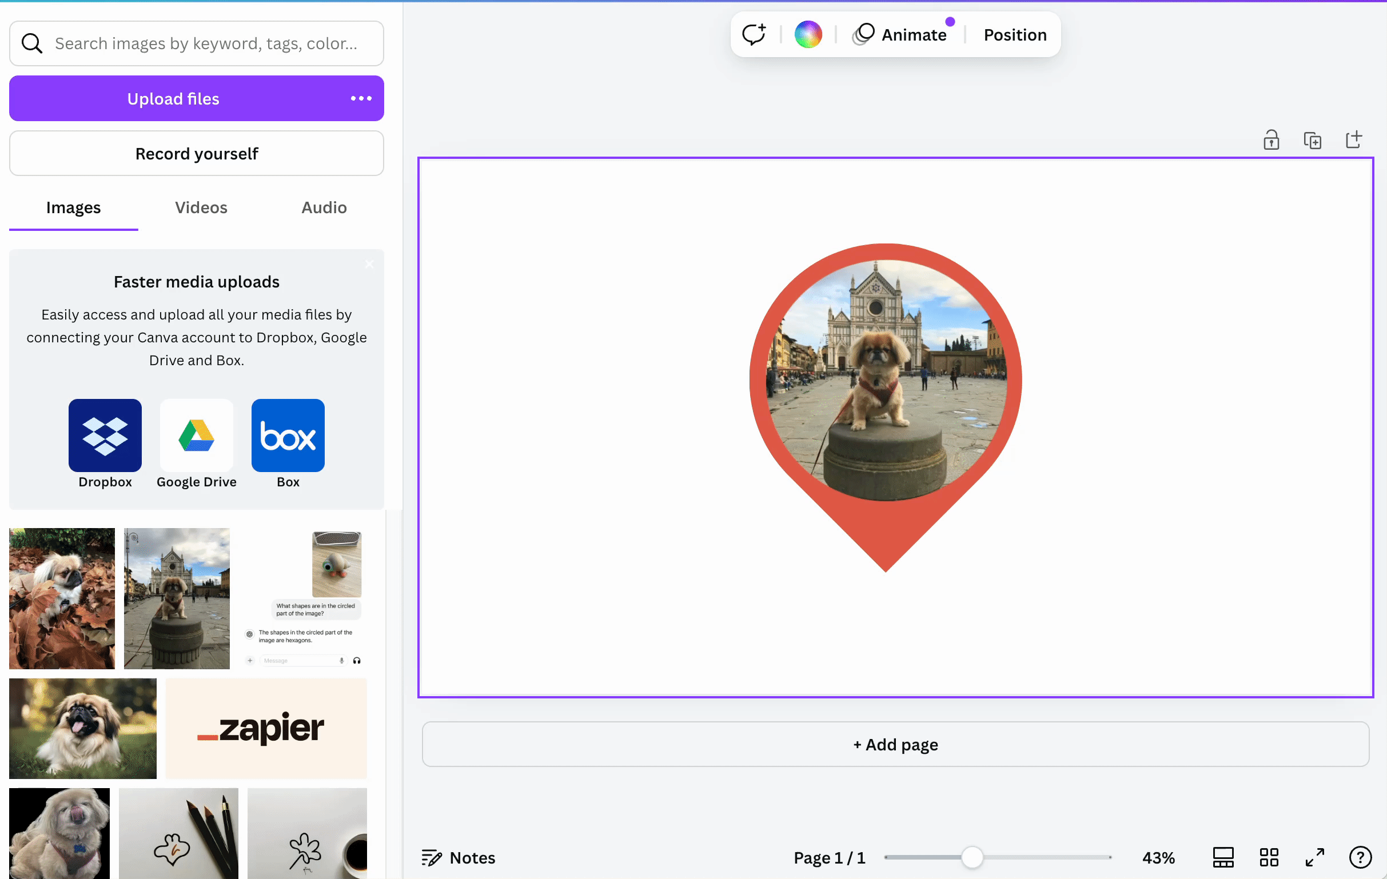The height and width of the screenshot is (879, 1387).
Task: Add a new page with plus icon
Action: [x=1354, y=139]
